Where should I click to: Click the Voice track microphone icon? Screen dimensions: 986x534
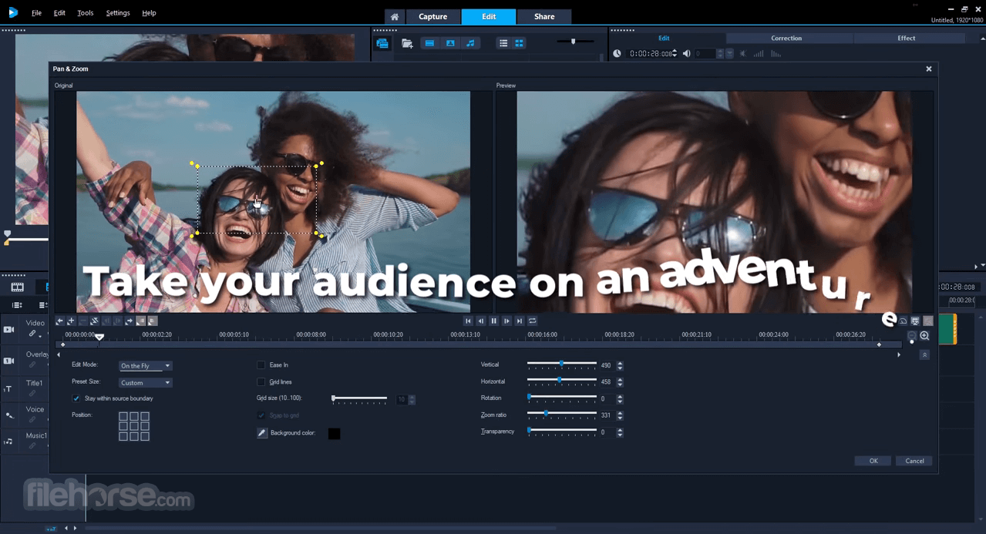click(9, 415)
